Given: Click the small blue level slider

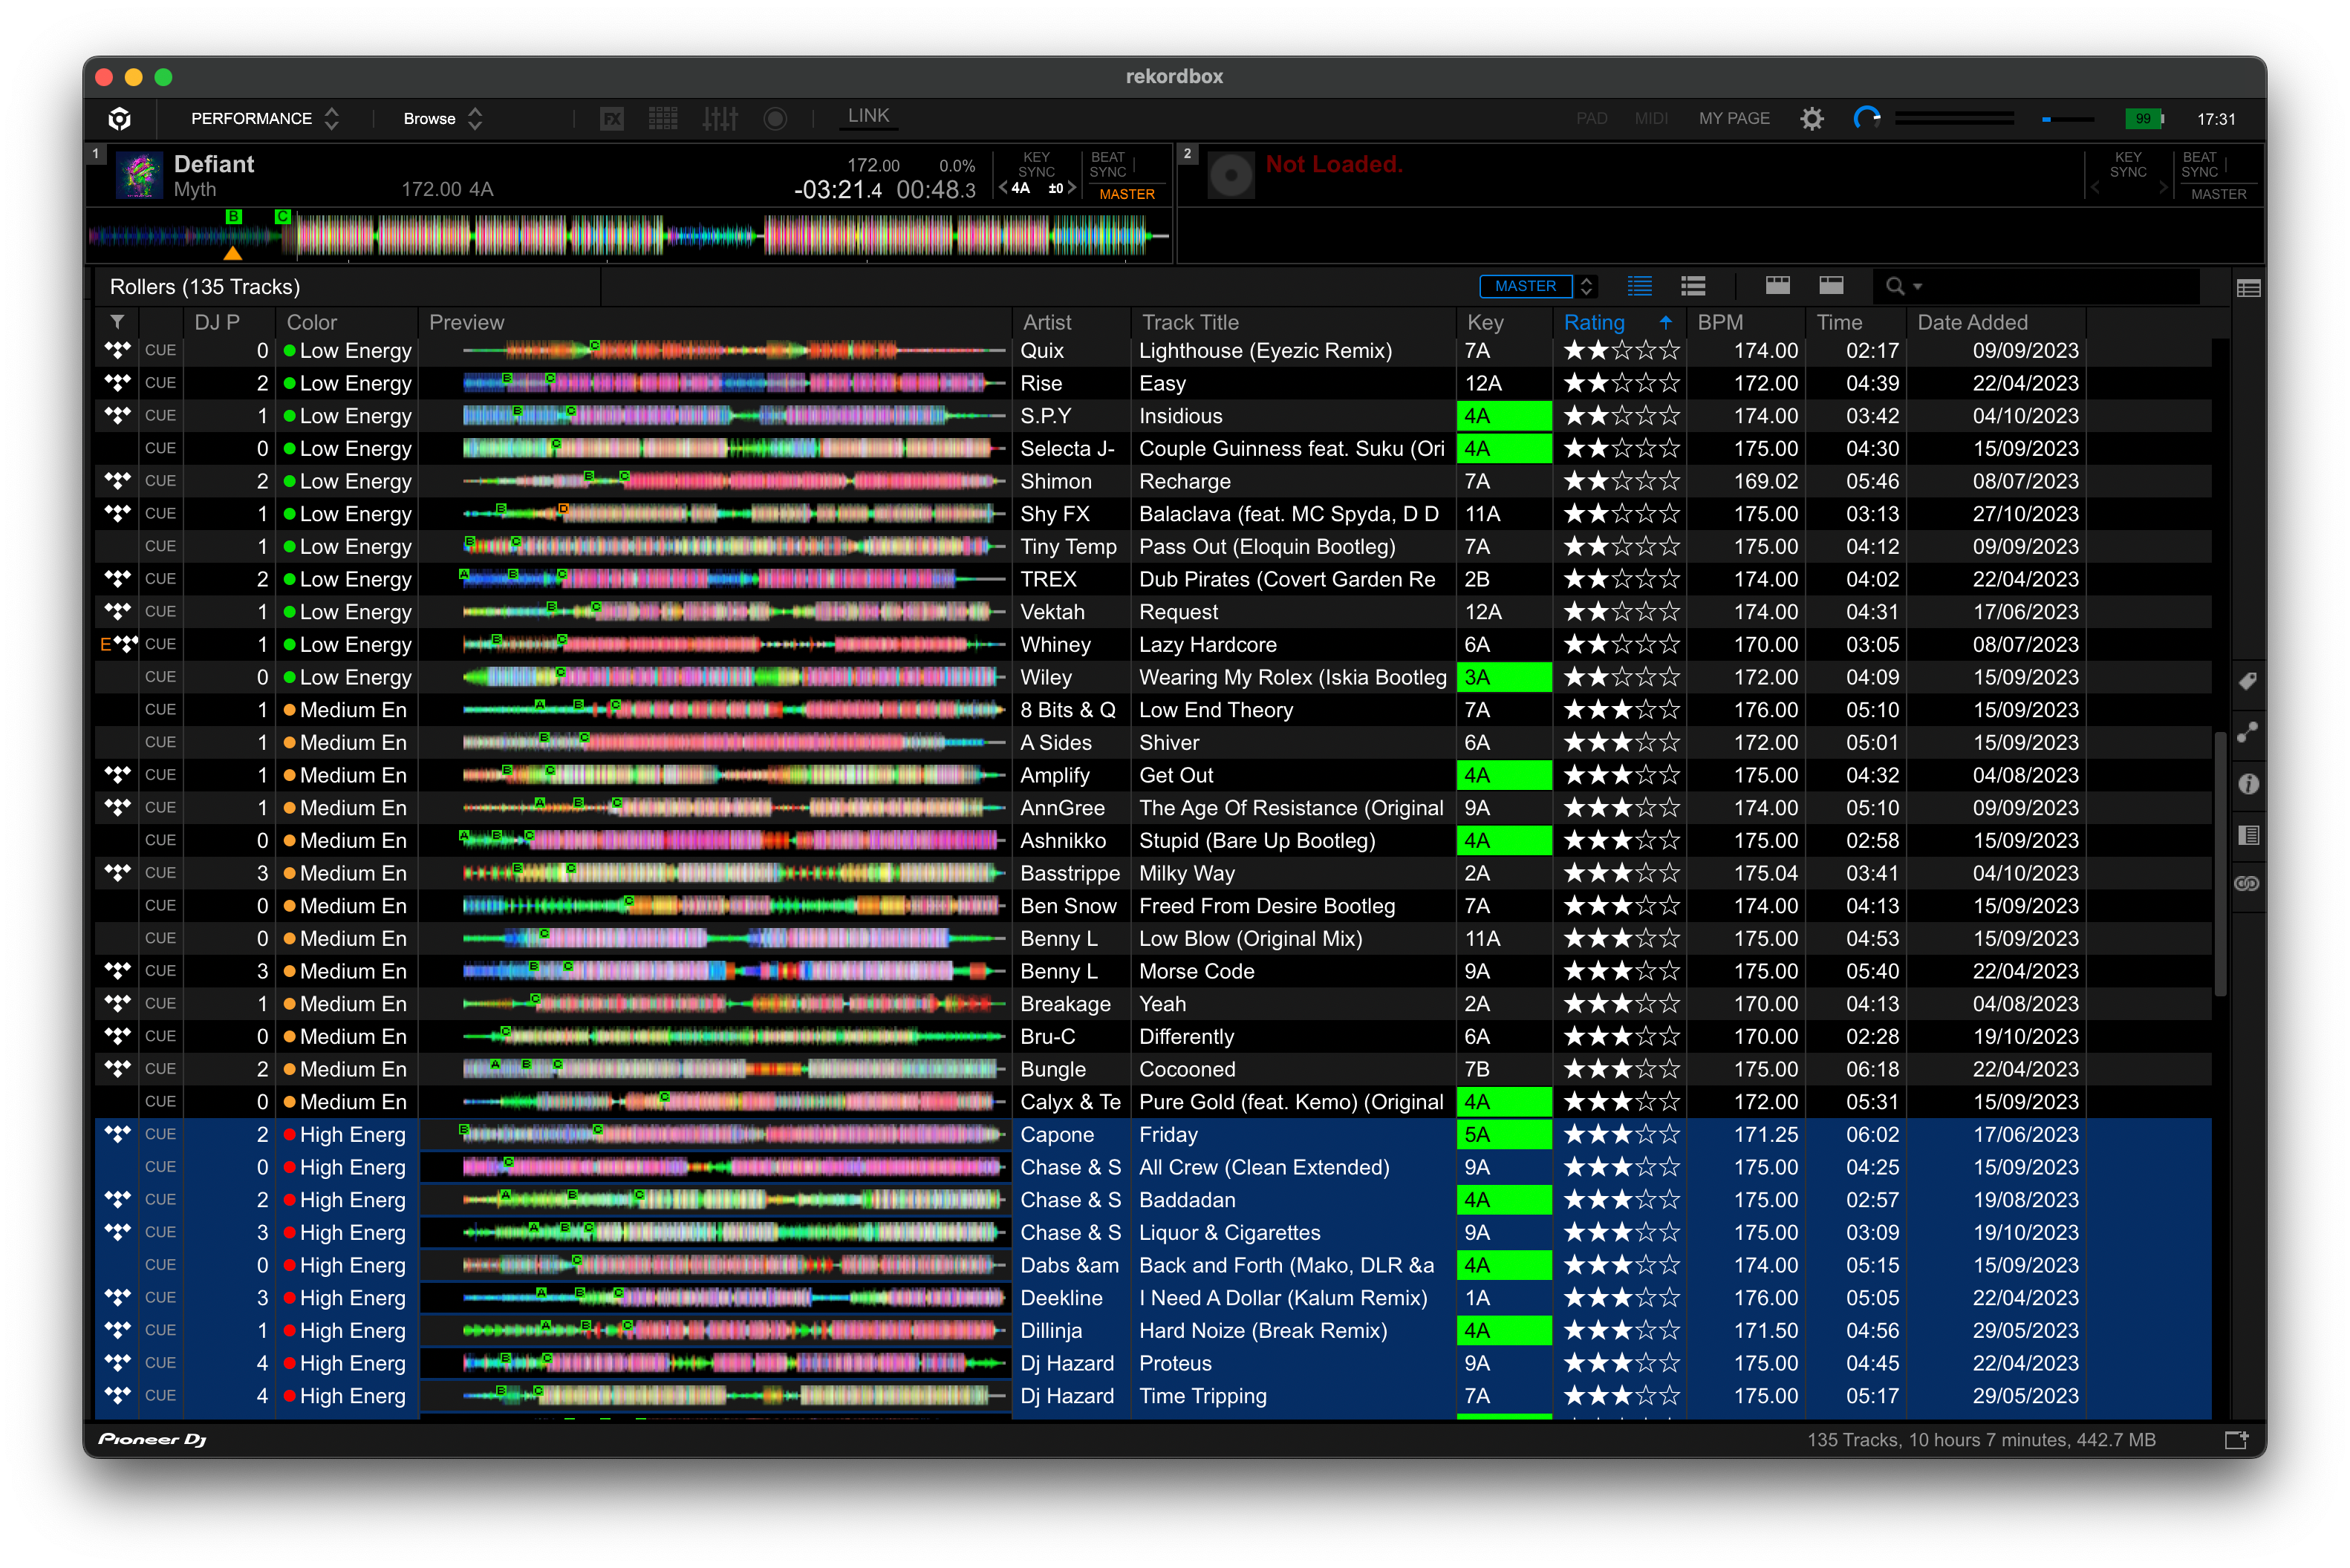Looking at the screenshot, I should pos(2068,119).
